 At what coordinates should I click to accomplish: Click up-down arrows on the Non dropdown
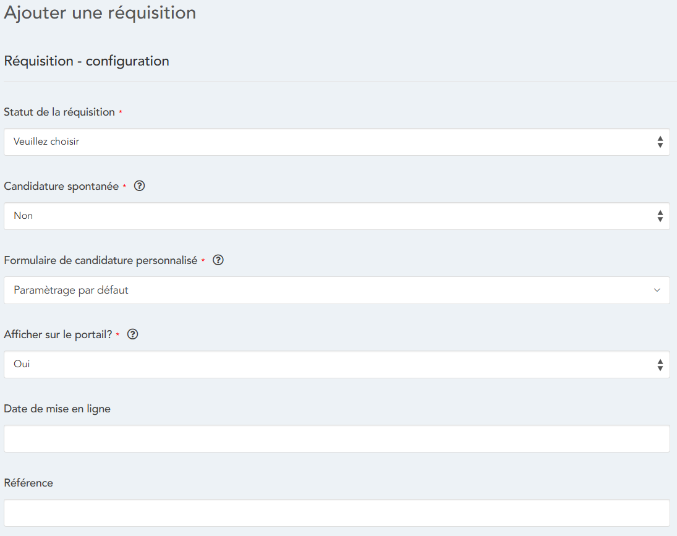660,216
